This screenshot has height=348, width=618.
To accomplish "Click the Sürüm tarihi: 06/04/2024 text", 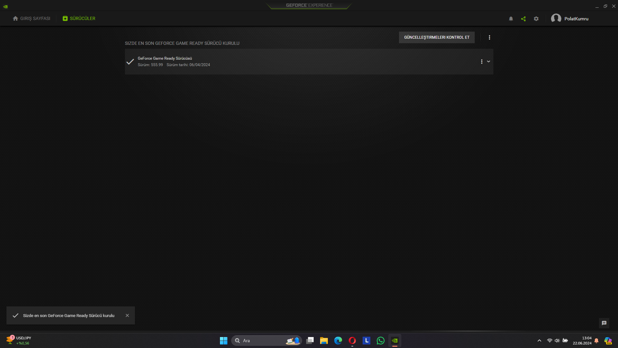I will point(188,65).
